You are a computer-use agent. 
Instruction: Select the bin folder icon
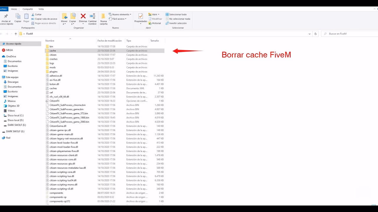tap(47, 47)
